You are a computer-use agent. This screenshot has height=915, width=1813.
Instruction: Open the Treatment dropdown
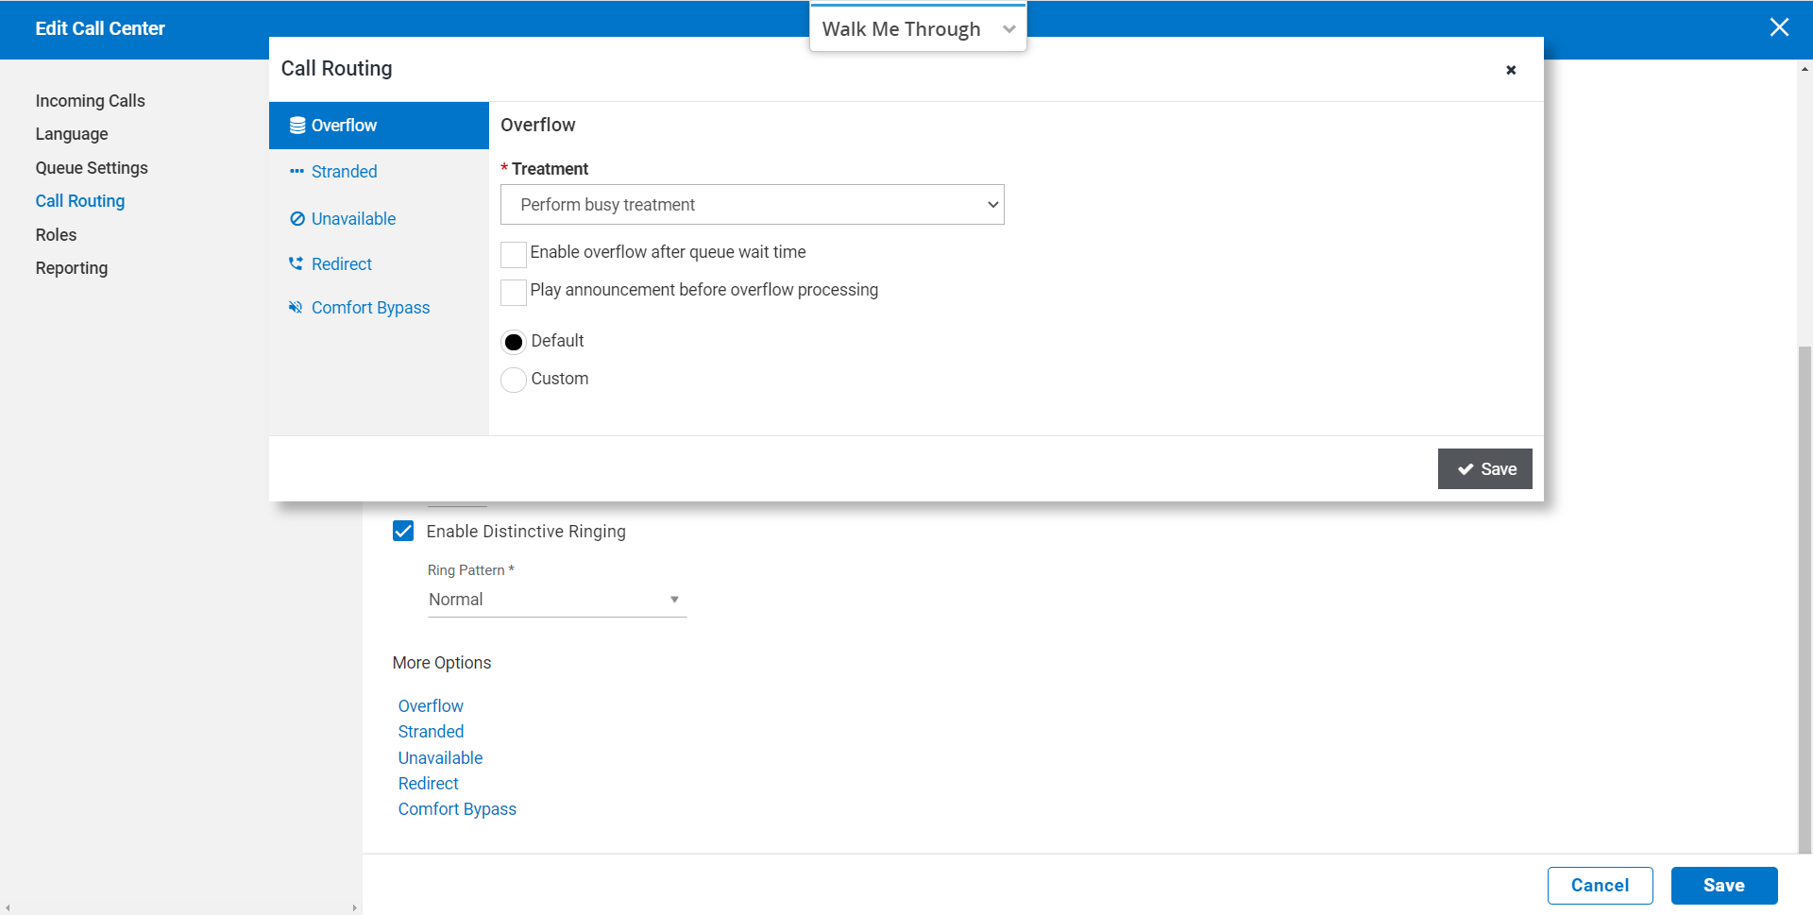point(752,205)
